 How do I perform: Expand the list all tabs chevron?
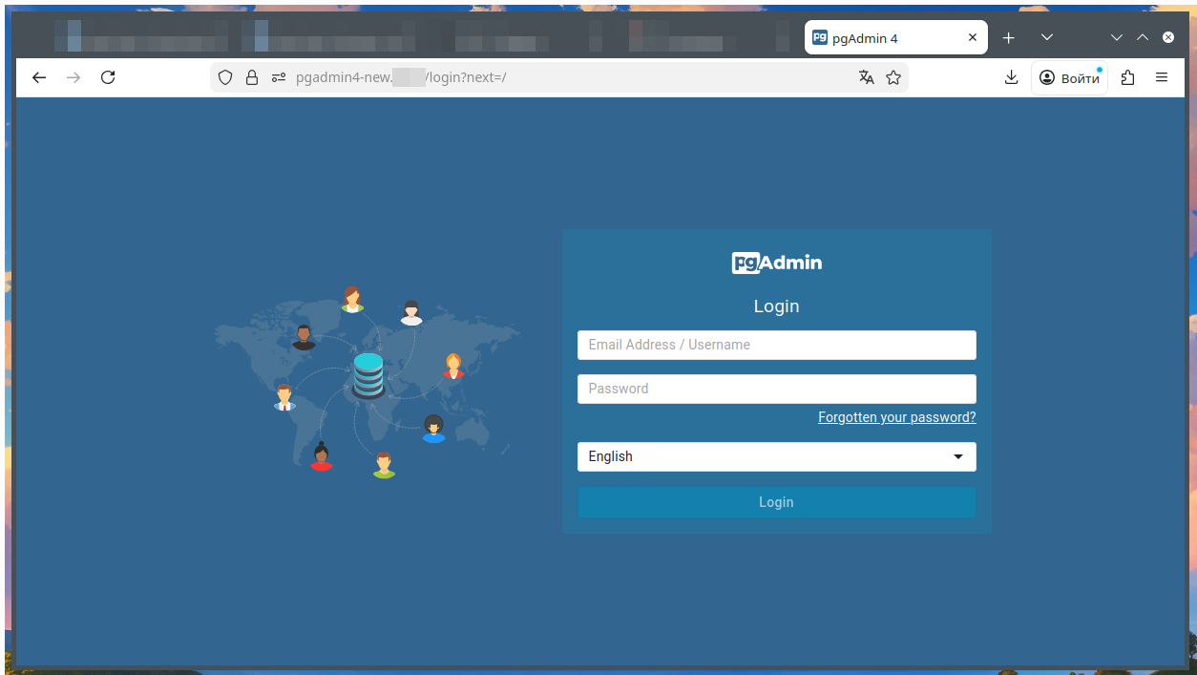1047,37
